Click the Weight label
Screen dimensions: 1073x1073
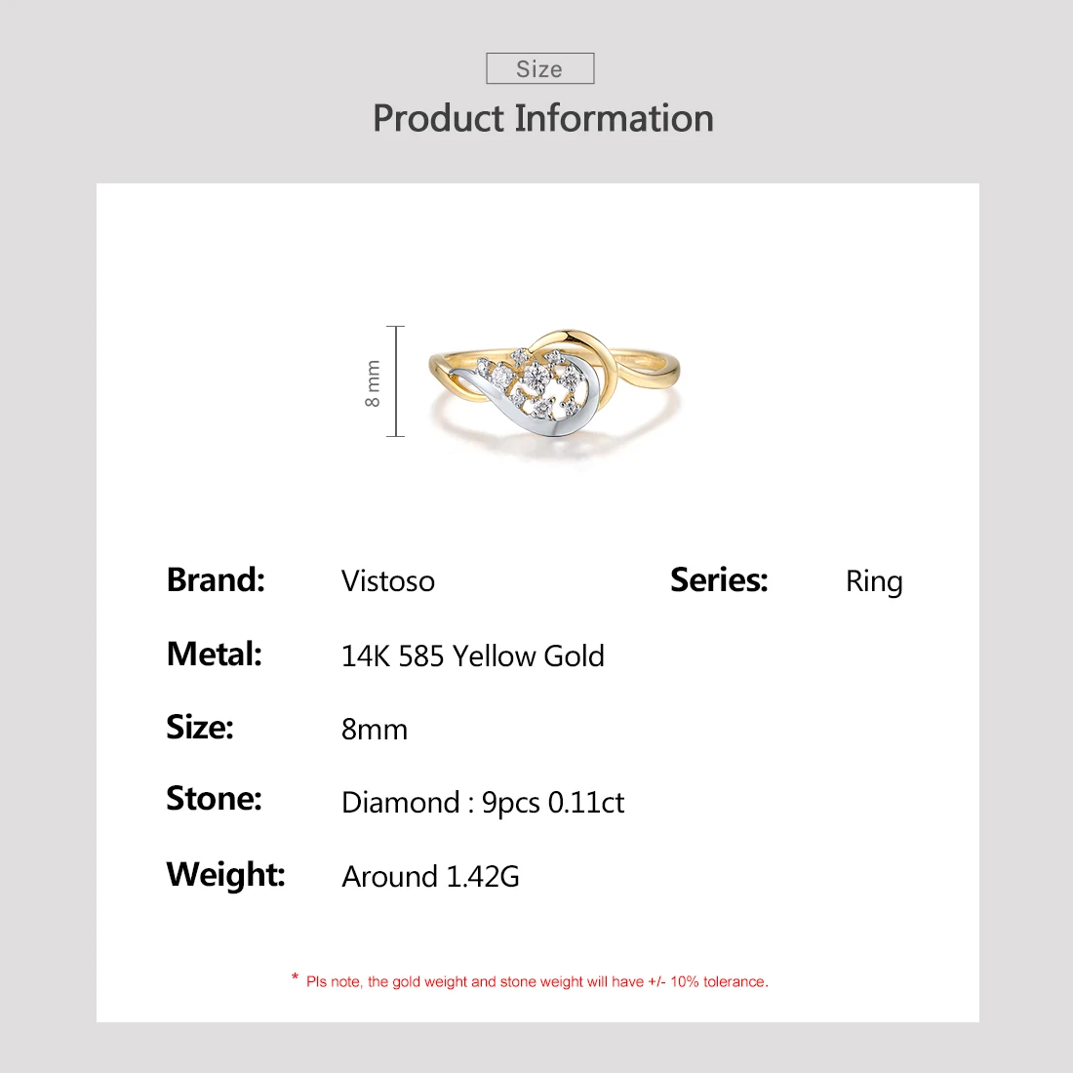point(226,875)
